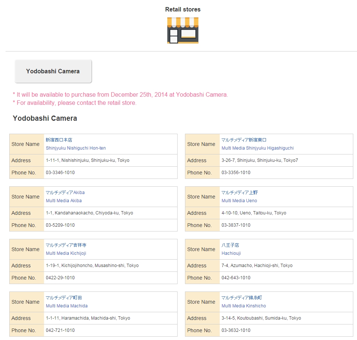Image resolution: width=357 pixels, height=340 pixels.
Task: Click the Yodobashi Camera section heading
Action: 45,119
